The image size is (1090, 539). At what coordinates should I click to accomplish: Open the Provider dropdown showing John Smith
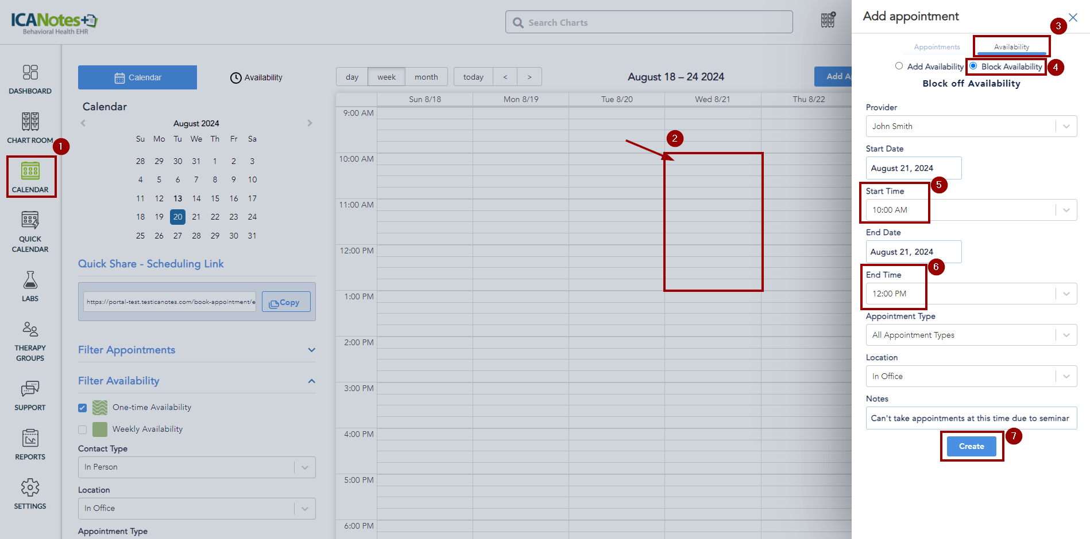click(x=971, y=126)
